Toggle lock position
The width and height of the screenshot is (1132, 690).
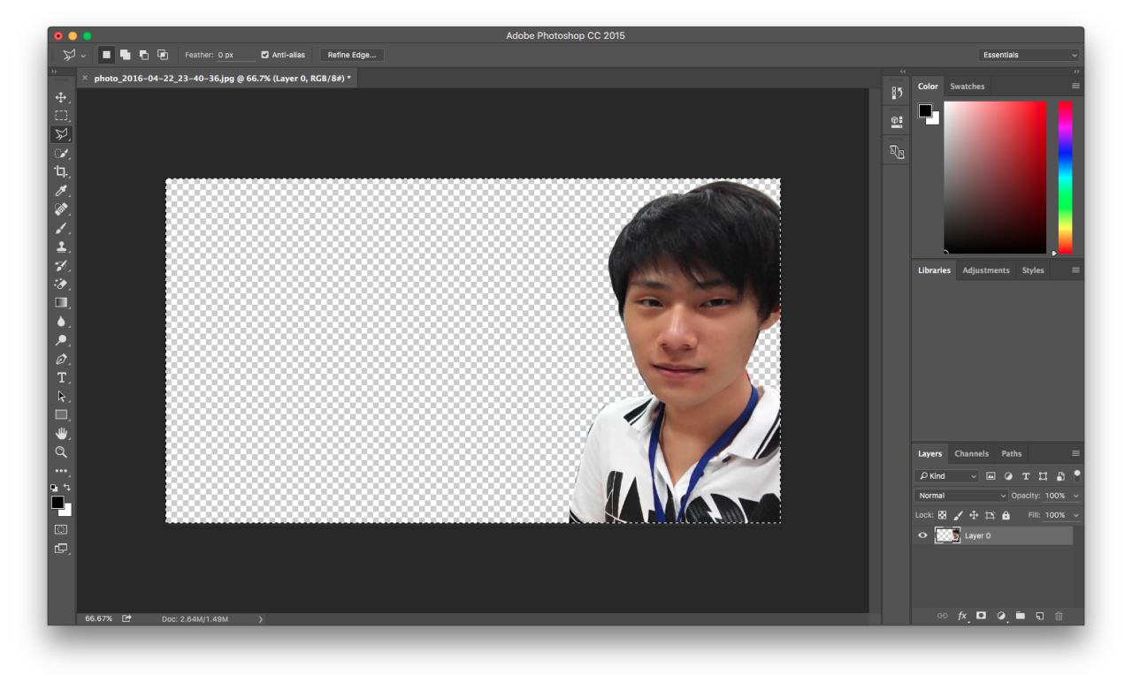point(974,515)
